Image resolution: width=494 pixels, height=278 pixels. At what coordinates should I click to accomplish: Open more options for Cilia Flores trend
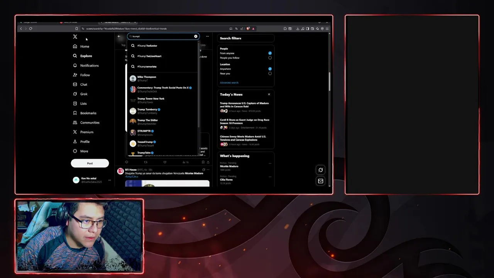(x=270, y=176)
